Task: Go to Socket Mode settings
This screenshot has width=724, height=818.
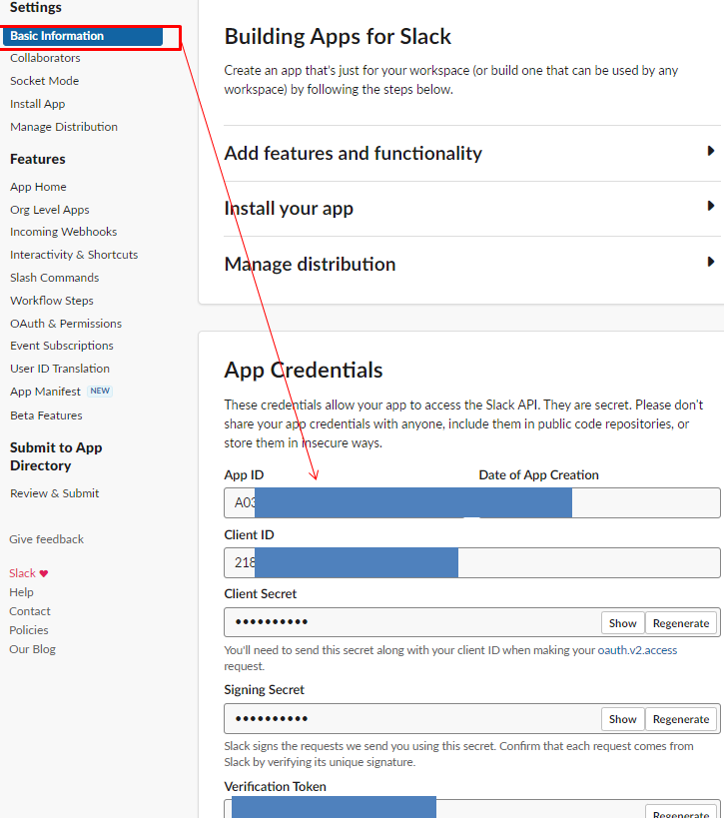Action: click(x=44, y=81)
